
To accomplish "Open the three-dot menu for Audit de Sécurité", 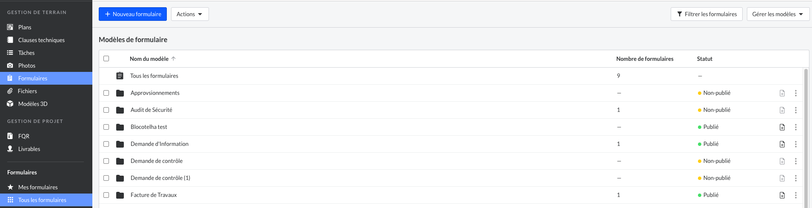I will pos(796,110).
